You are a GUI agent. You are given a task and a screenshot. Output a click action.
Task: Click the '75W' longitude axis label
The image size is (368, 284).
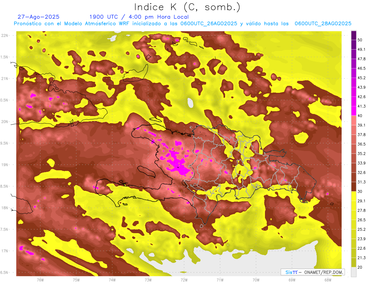pyautogui.click(x=76, y=280)
